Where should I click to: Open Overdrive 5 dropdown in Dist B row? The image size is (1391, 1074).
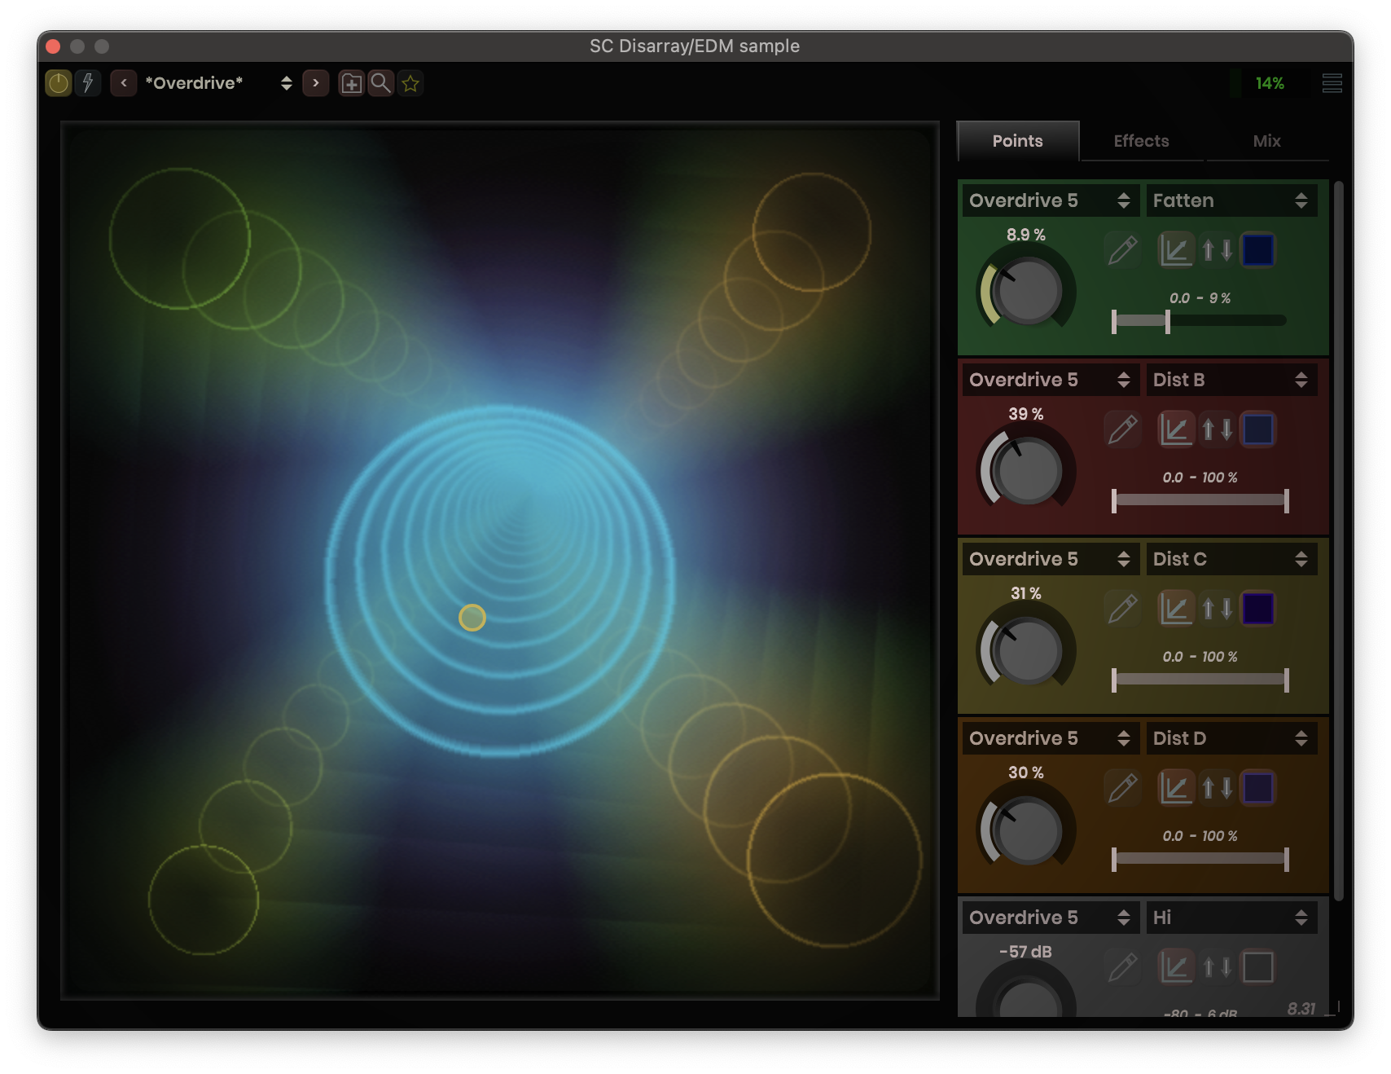click(1051, 380)
